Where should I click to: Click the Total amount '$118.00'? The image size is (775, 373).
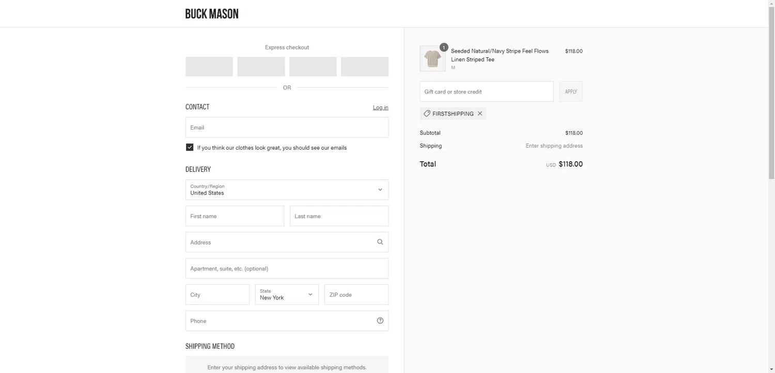click(x=570, y=164)
